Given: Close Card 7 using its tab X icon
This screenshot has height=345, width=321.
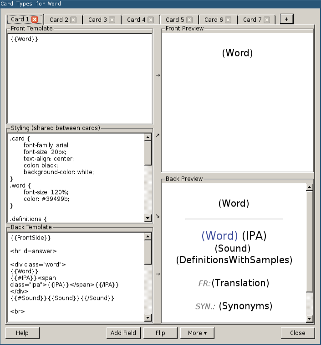Looking at the screenshot, I should click(x=267, y=20).
